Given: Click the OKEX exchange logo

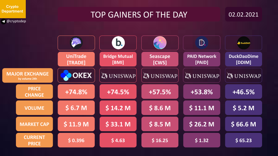Looking at the screenshot, I should point(76,75).
